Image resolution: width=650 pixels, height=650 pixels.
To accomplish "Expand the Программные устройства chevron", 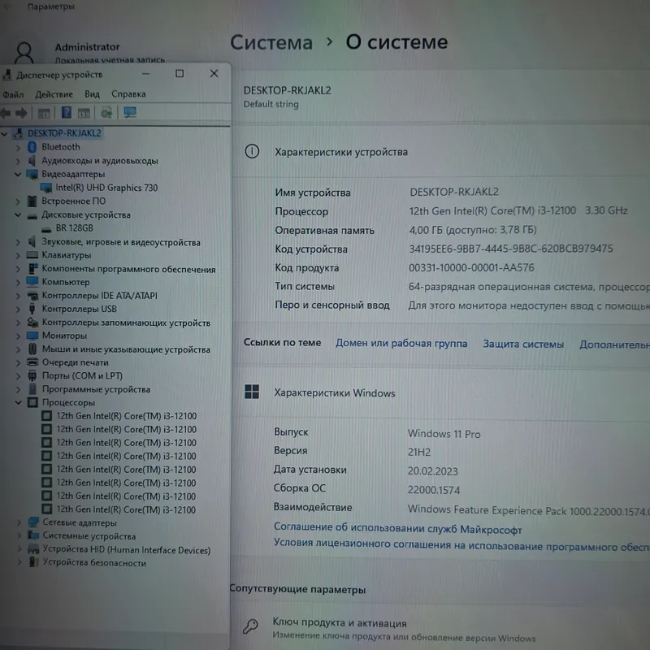I will coord(18,389).
